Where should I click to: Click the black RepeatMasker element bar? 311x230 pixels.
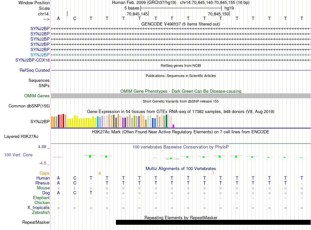(x=213, y=222)
